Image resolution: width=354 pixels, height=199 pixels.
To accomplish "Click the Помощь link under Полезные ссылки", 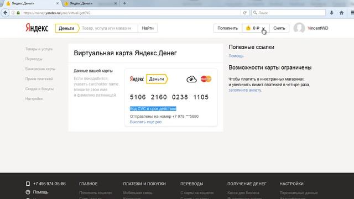I will point(236,56).
